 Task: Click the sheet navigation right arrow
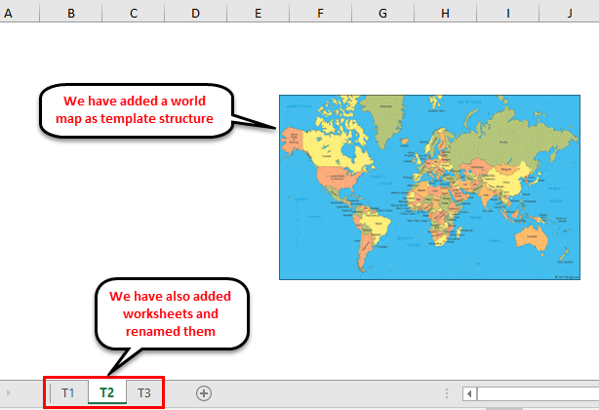click(x=9, y=392)
